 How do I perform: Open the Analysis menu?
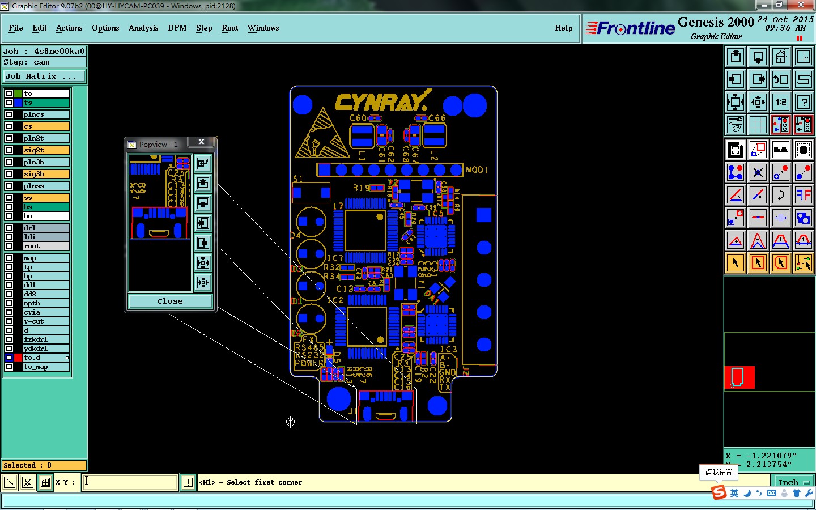coord(143,28)
